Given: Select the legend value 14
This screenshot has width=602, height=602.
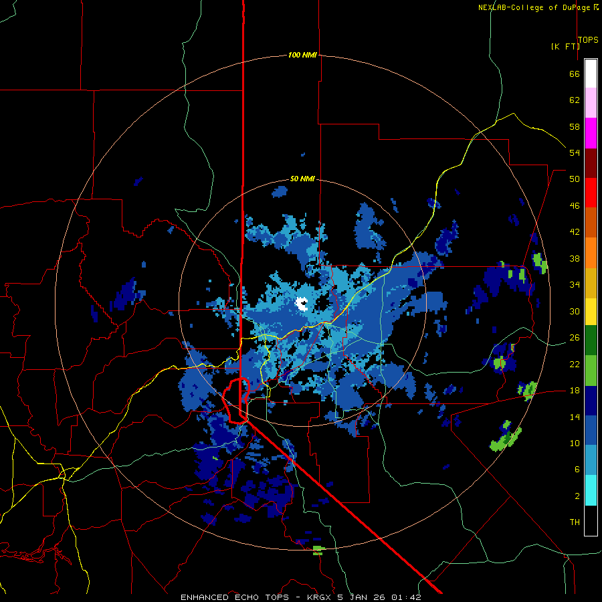Looking at the screenshot, I should 575,417.
